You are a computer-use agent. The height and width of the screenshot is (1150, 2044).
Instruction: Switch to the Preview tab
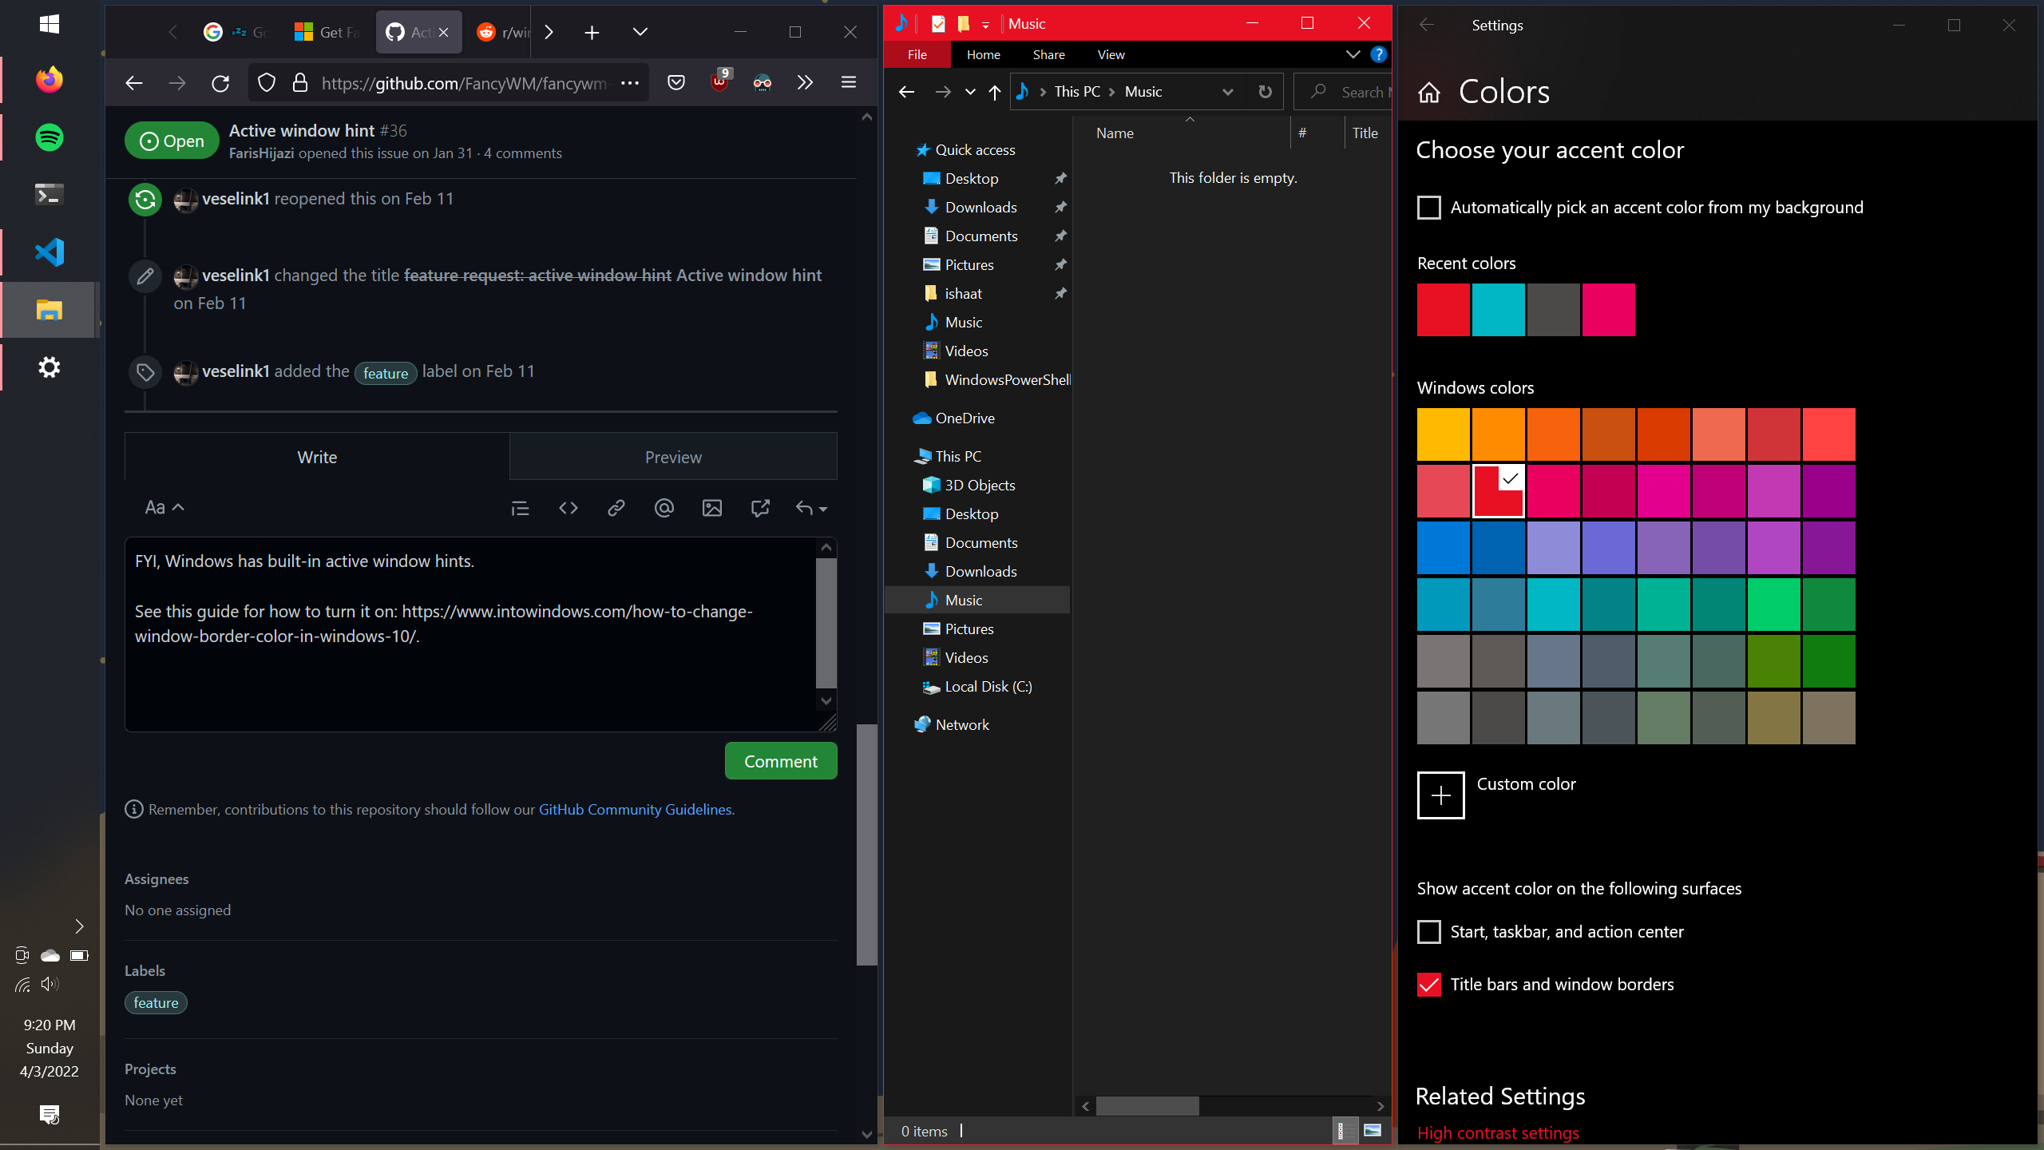pos(673,456)
